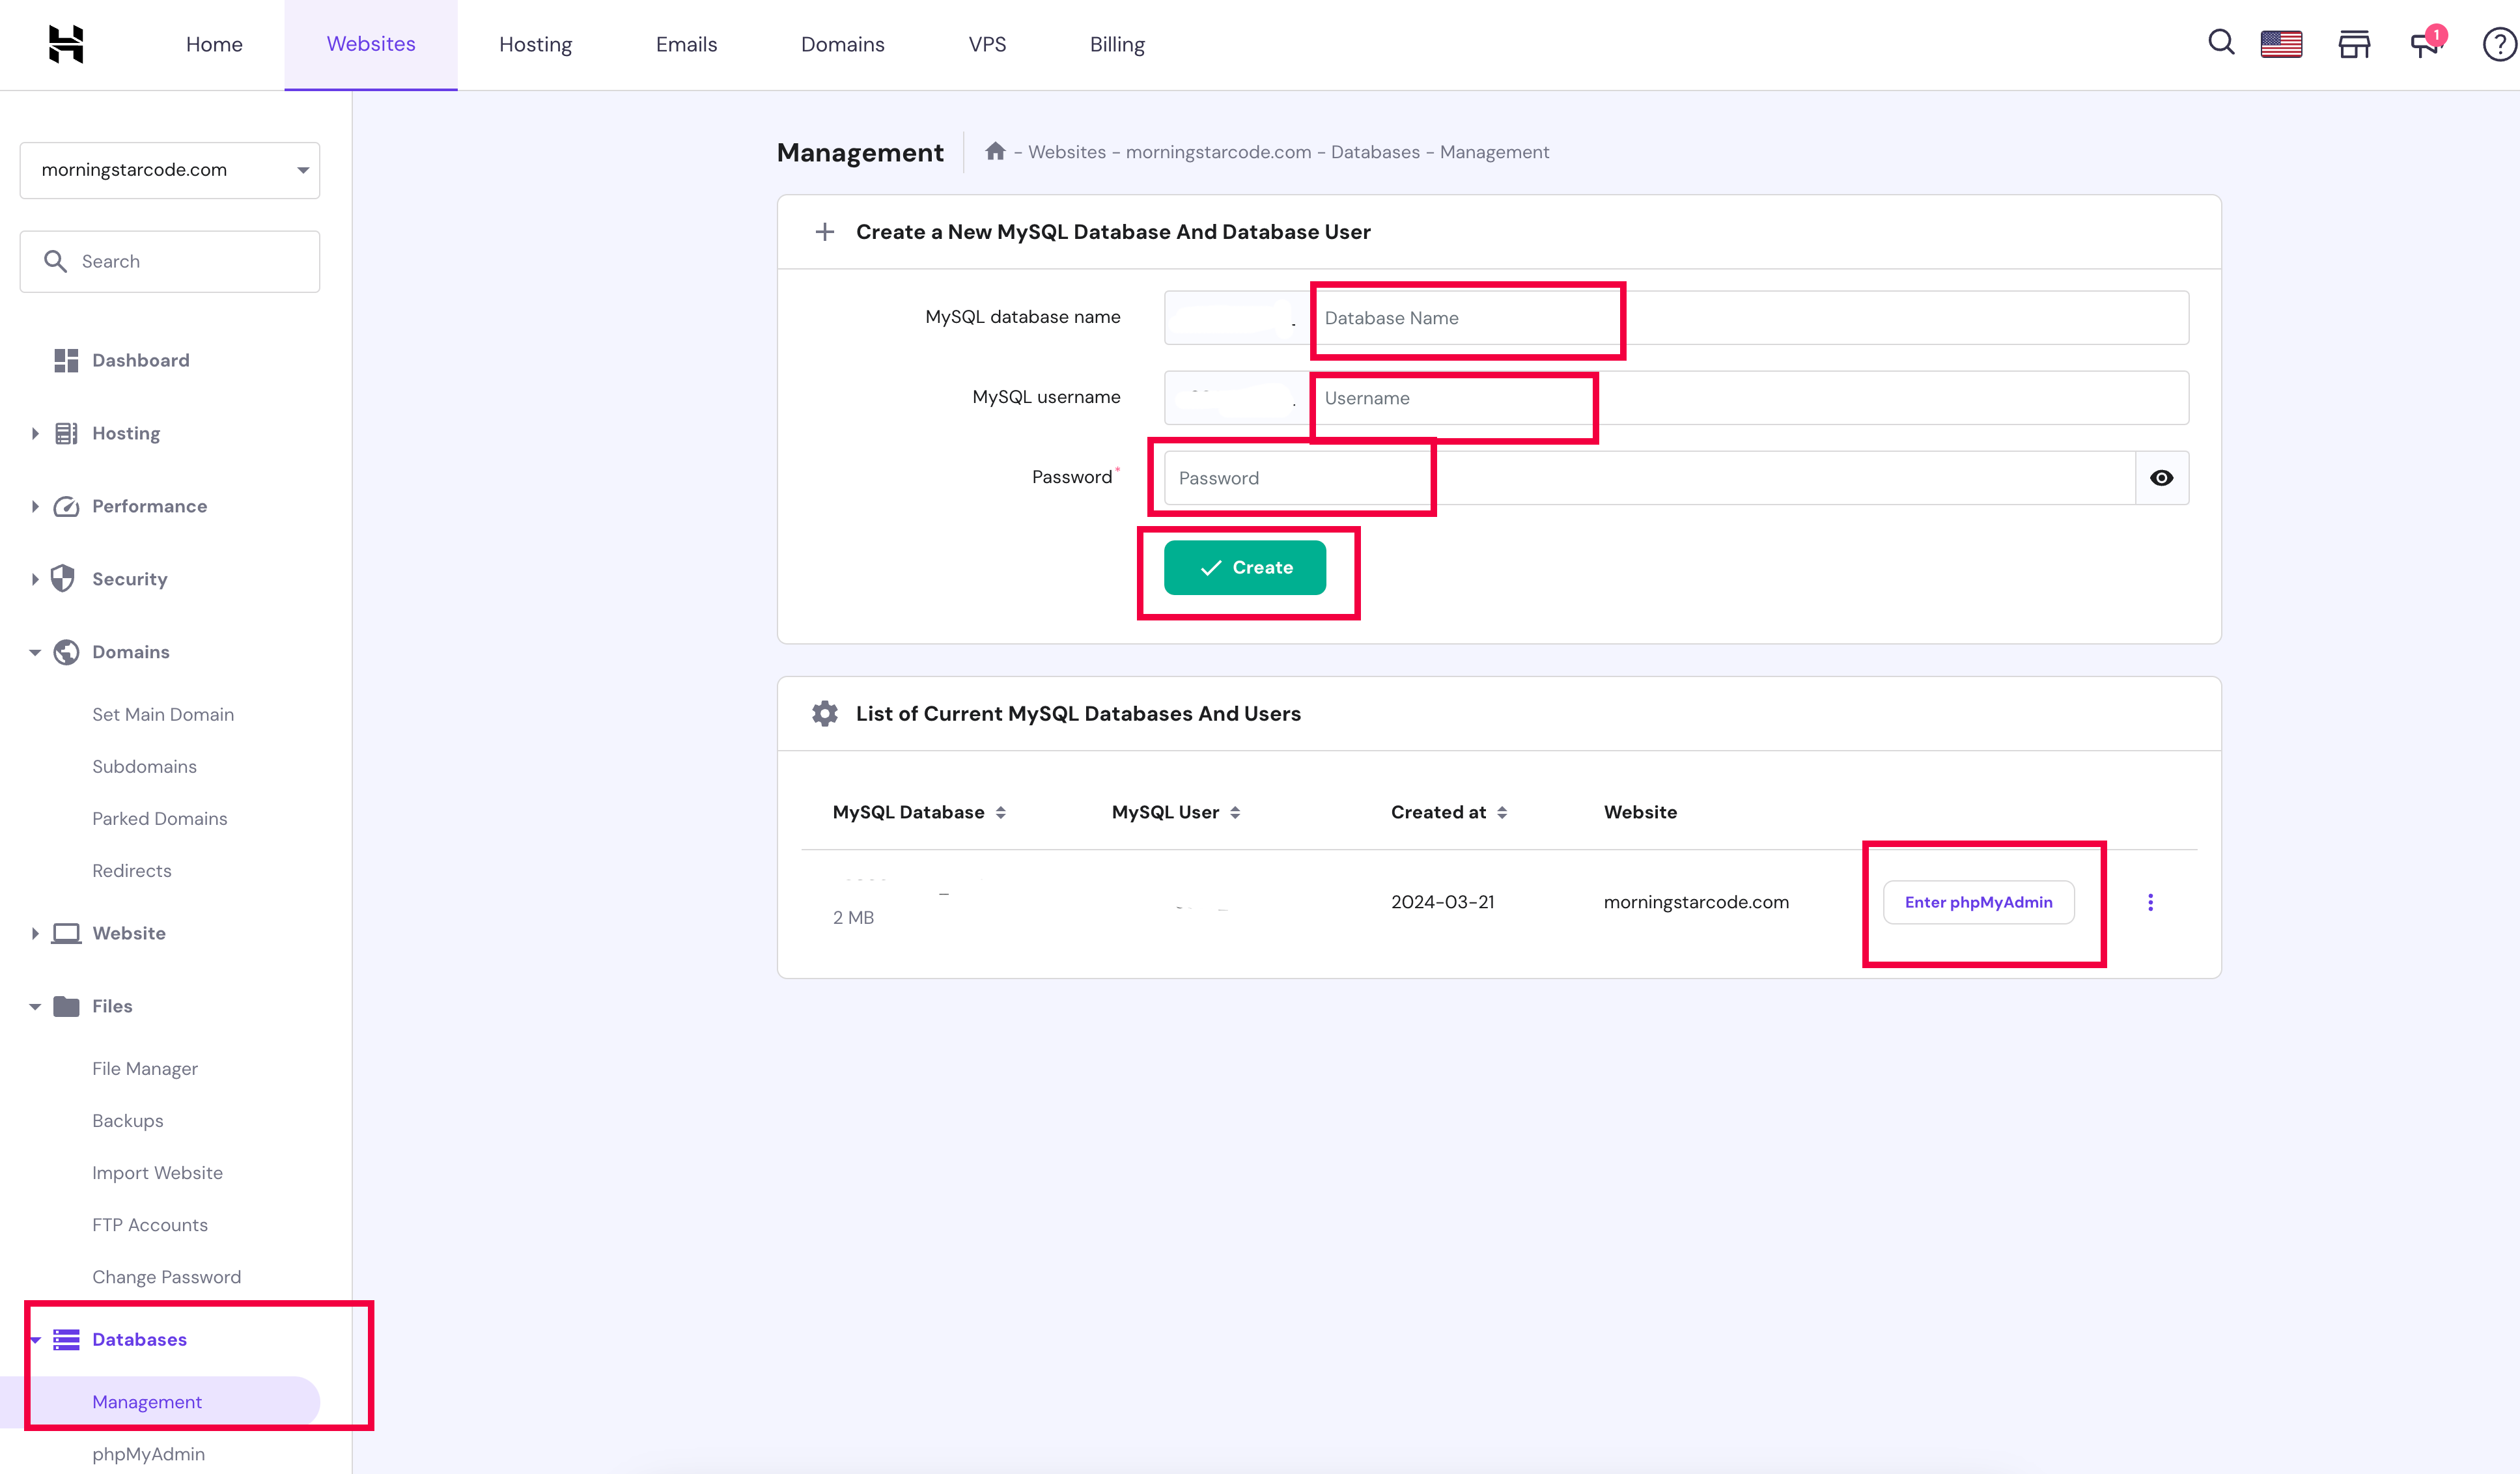Collapse the Domains sidebar arrow

tap(35, 652)
